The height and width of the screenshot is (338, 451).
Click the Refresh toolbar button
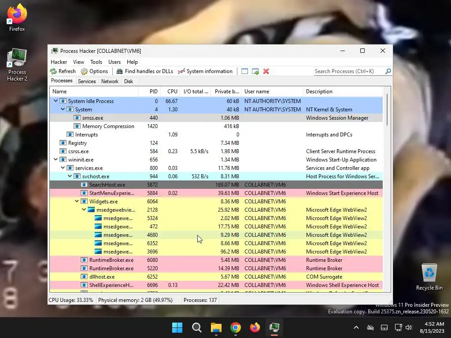click(63, 71)
